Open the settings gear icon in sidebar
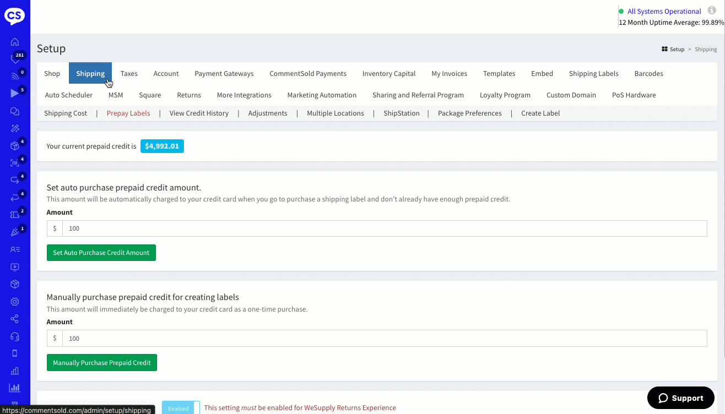 click(15, 302)
